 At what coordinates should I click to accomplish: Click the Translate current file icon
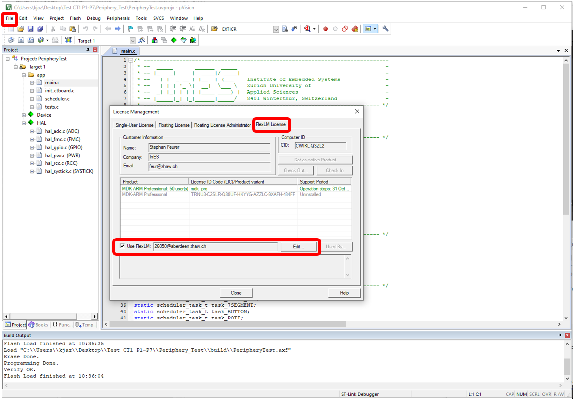11,40
